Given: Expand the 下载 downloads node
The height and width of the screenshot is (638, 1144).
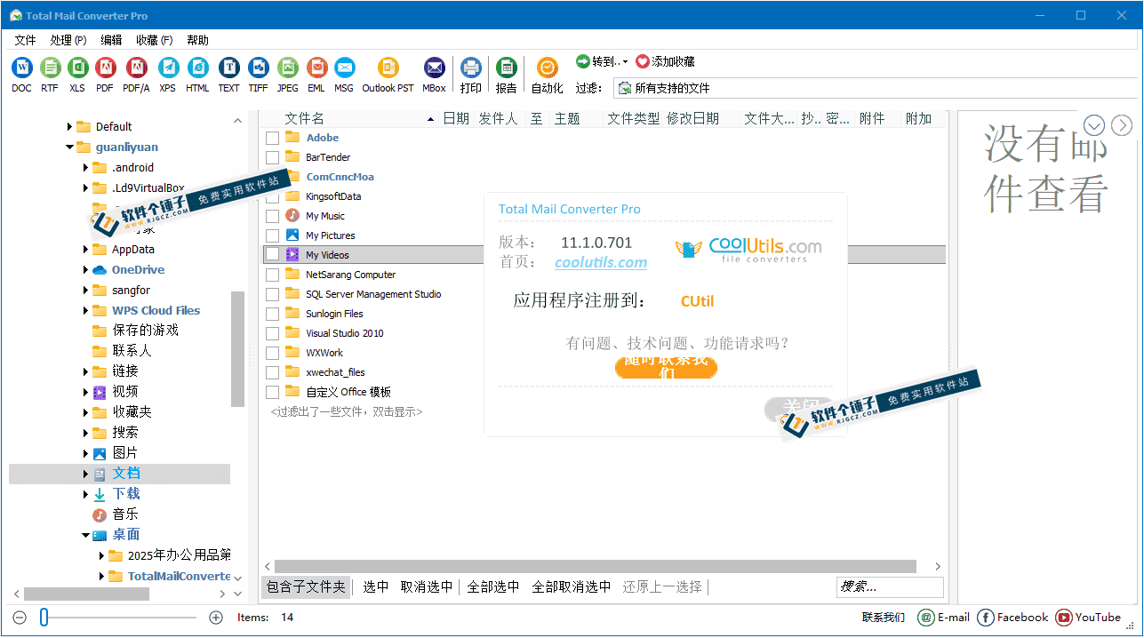Looking at the screenshot, I should click(x=85, y=494).
